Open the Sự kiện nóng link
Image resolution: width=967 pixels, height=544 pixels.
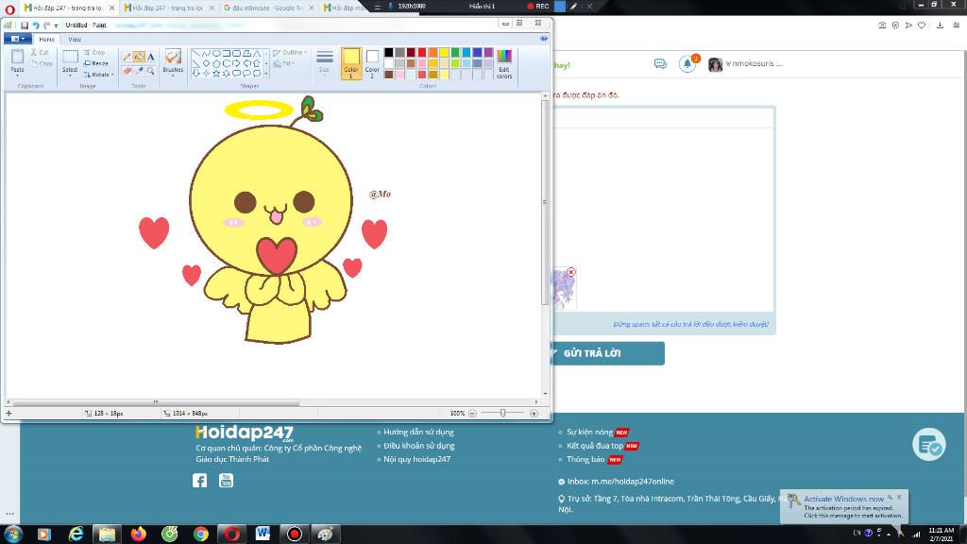click(589, 433)
